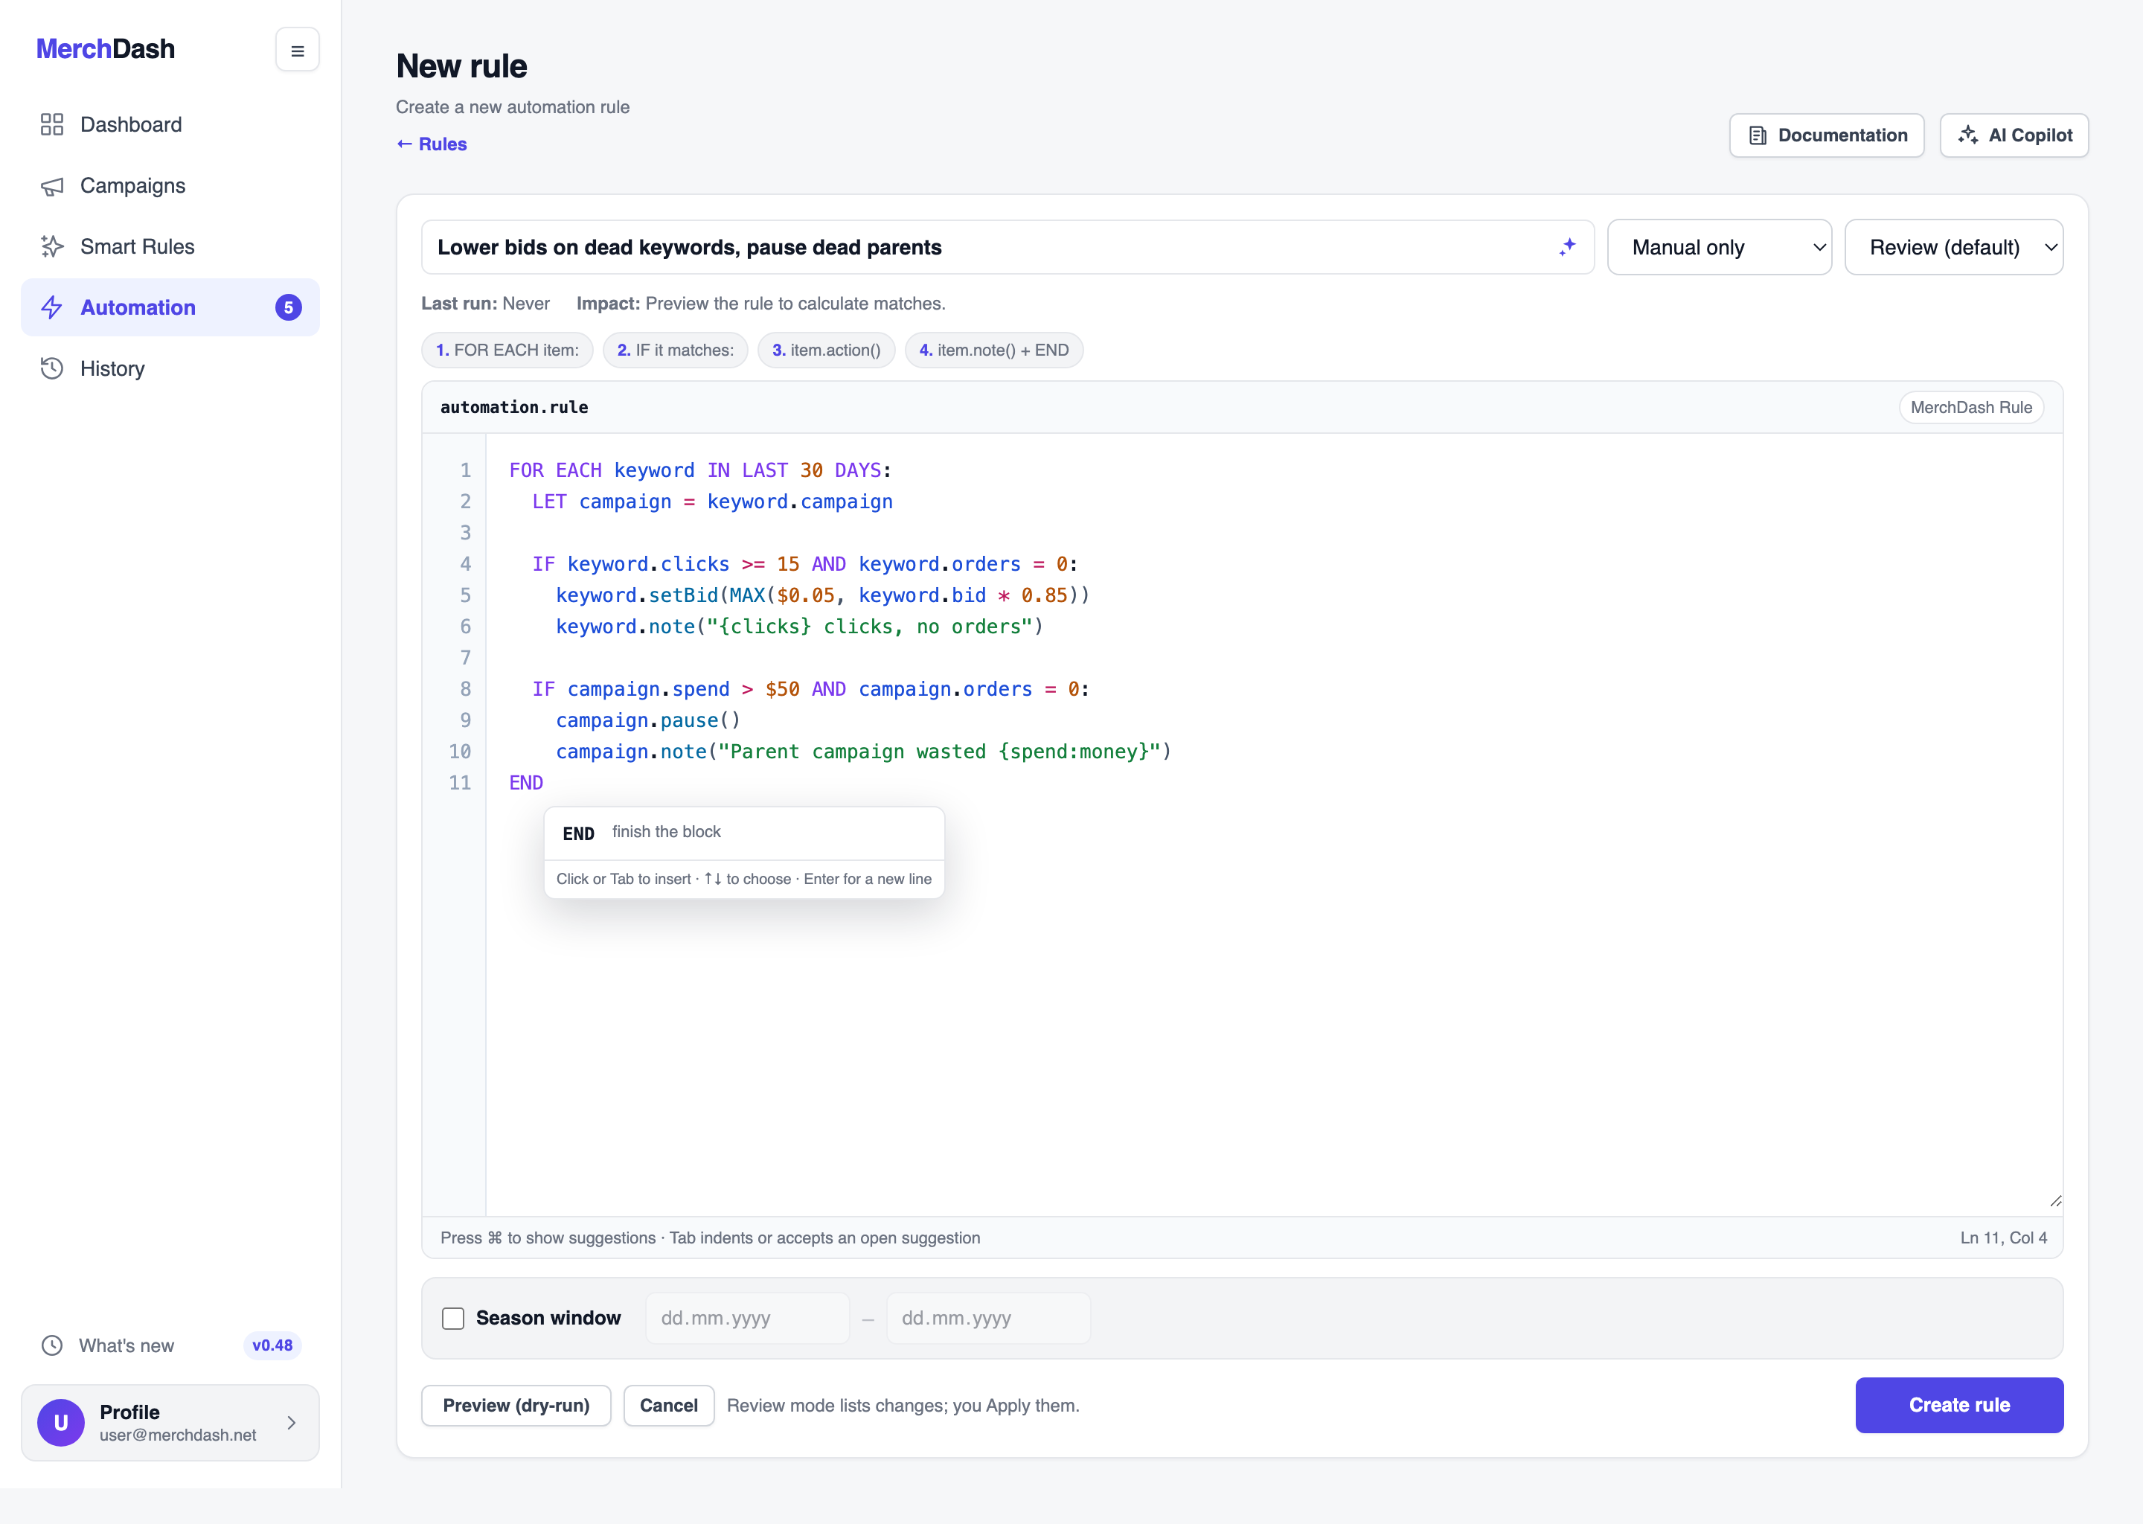
Task: Click the 'campaign.pause()' code line
Action: (647, 720)
